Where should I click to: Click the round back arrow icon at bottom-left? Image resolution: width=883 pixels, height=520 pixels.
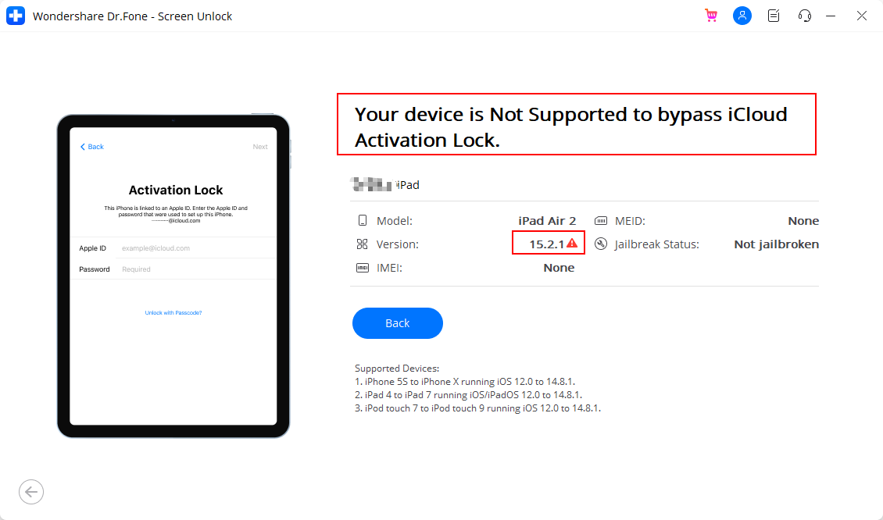31,492
